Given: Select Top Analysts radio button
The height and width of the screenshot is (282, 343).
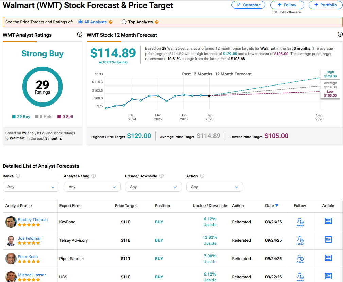Looking at the screenshot, I should pyautogui.click(x=124, y=22).
